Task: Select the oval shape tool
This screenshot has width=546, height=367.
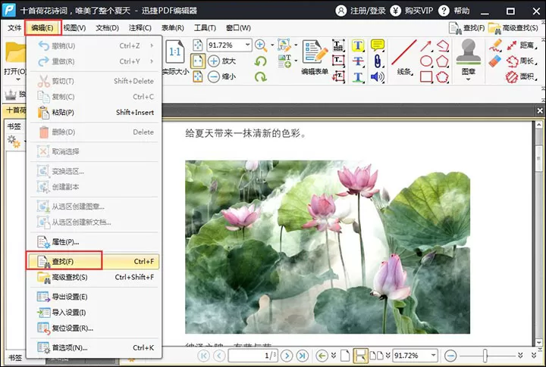Action: (426, 61)
